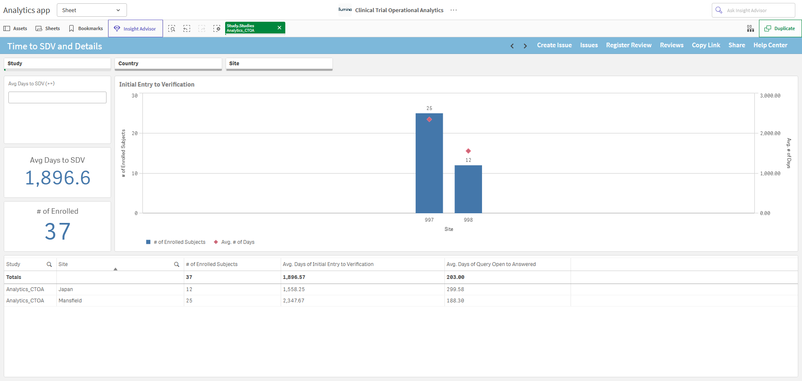Viewport: 802px width, 381px height.
Task: Click the Duplicate button
Action: point(780,28)
